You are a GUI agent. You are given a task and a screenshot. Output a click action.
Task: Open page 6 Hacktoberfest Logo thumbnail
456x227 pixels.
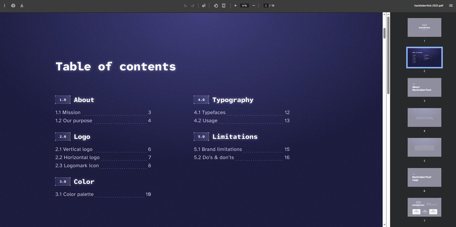tap(424, 178)
